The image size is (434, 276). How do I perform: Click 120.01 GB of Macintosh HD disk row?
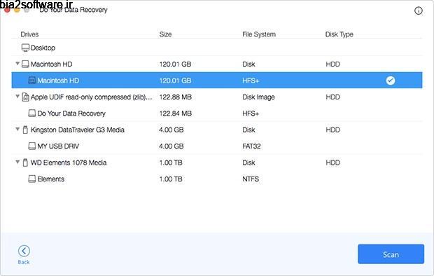[175, 64]
